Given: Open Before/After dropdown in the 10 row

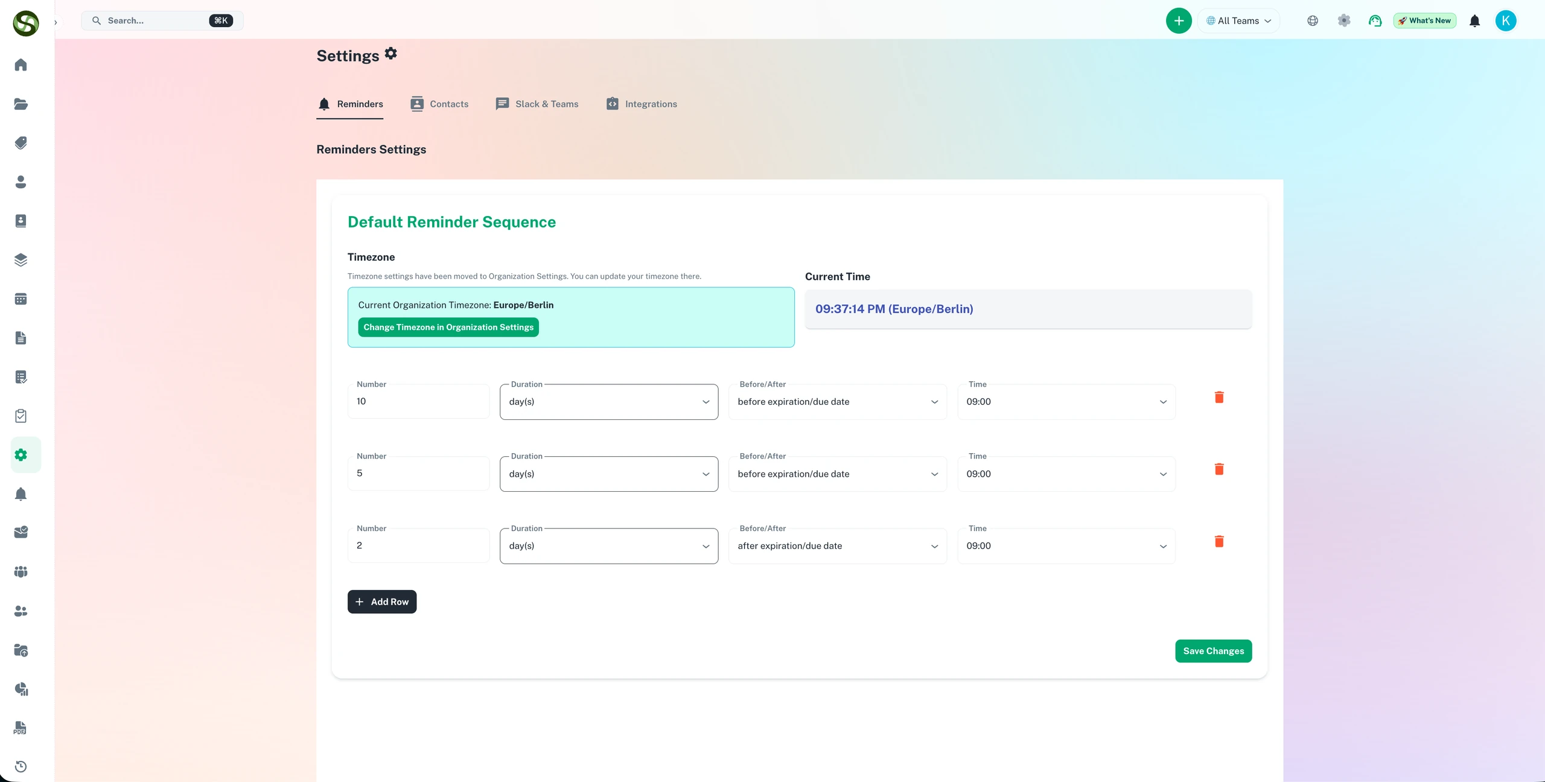Looking at the screenshot, I should (x=838, y=402).
